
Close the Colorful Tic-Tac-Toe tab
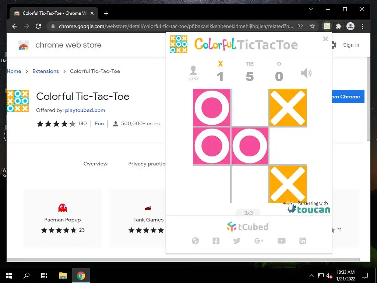(x=92, y=13)
